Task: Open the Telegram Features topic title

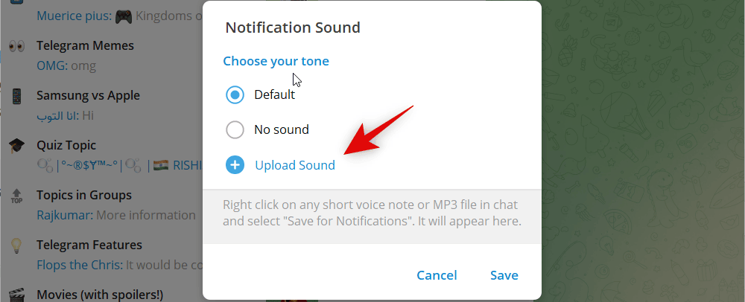Action: (x=89, y=245)
